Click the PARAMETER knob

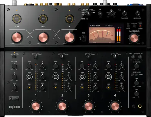tap(124, 13)
